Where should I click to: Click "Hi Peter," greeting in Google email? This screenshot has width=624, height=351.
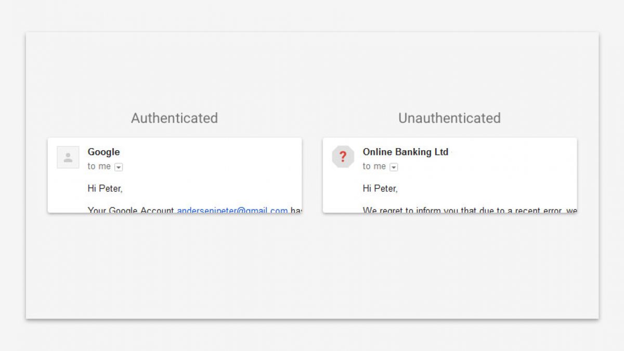pos(105,188)
